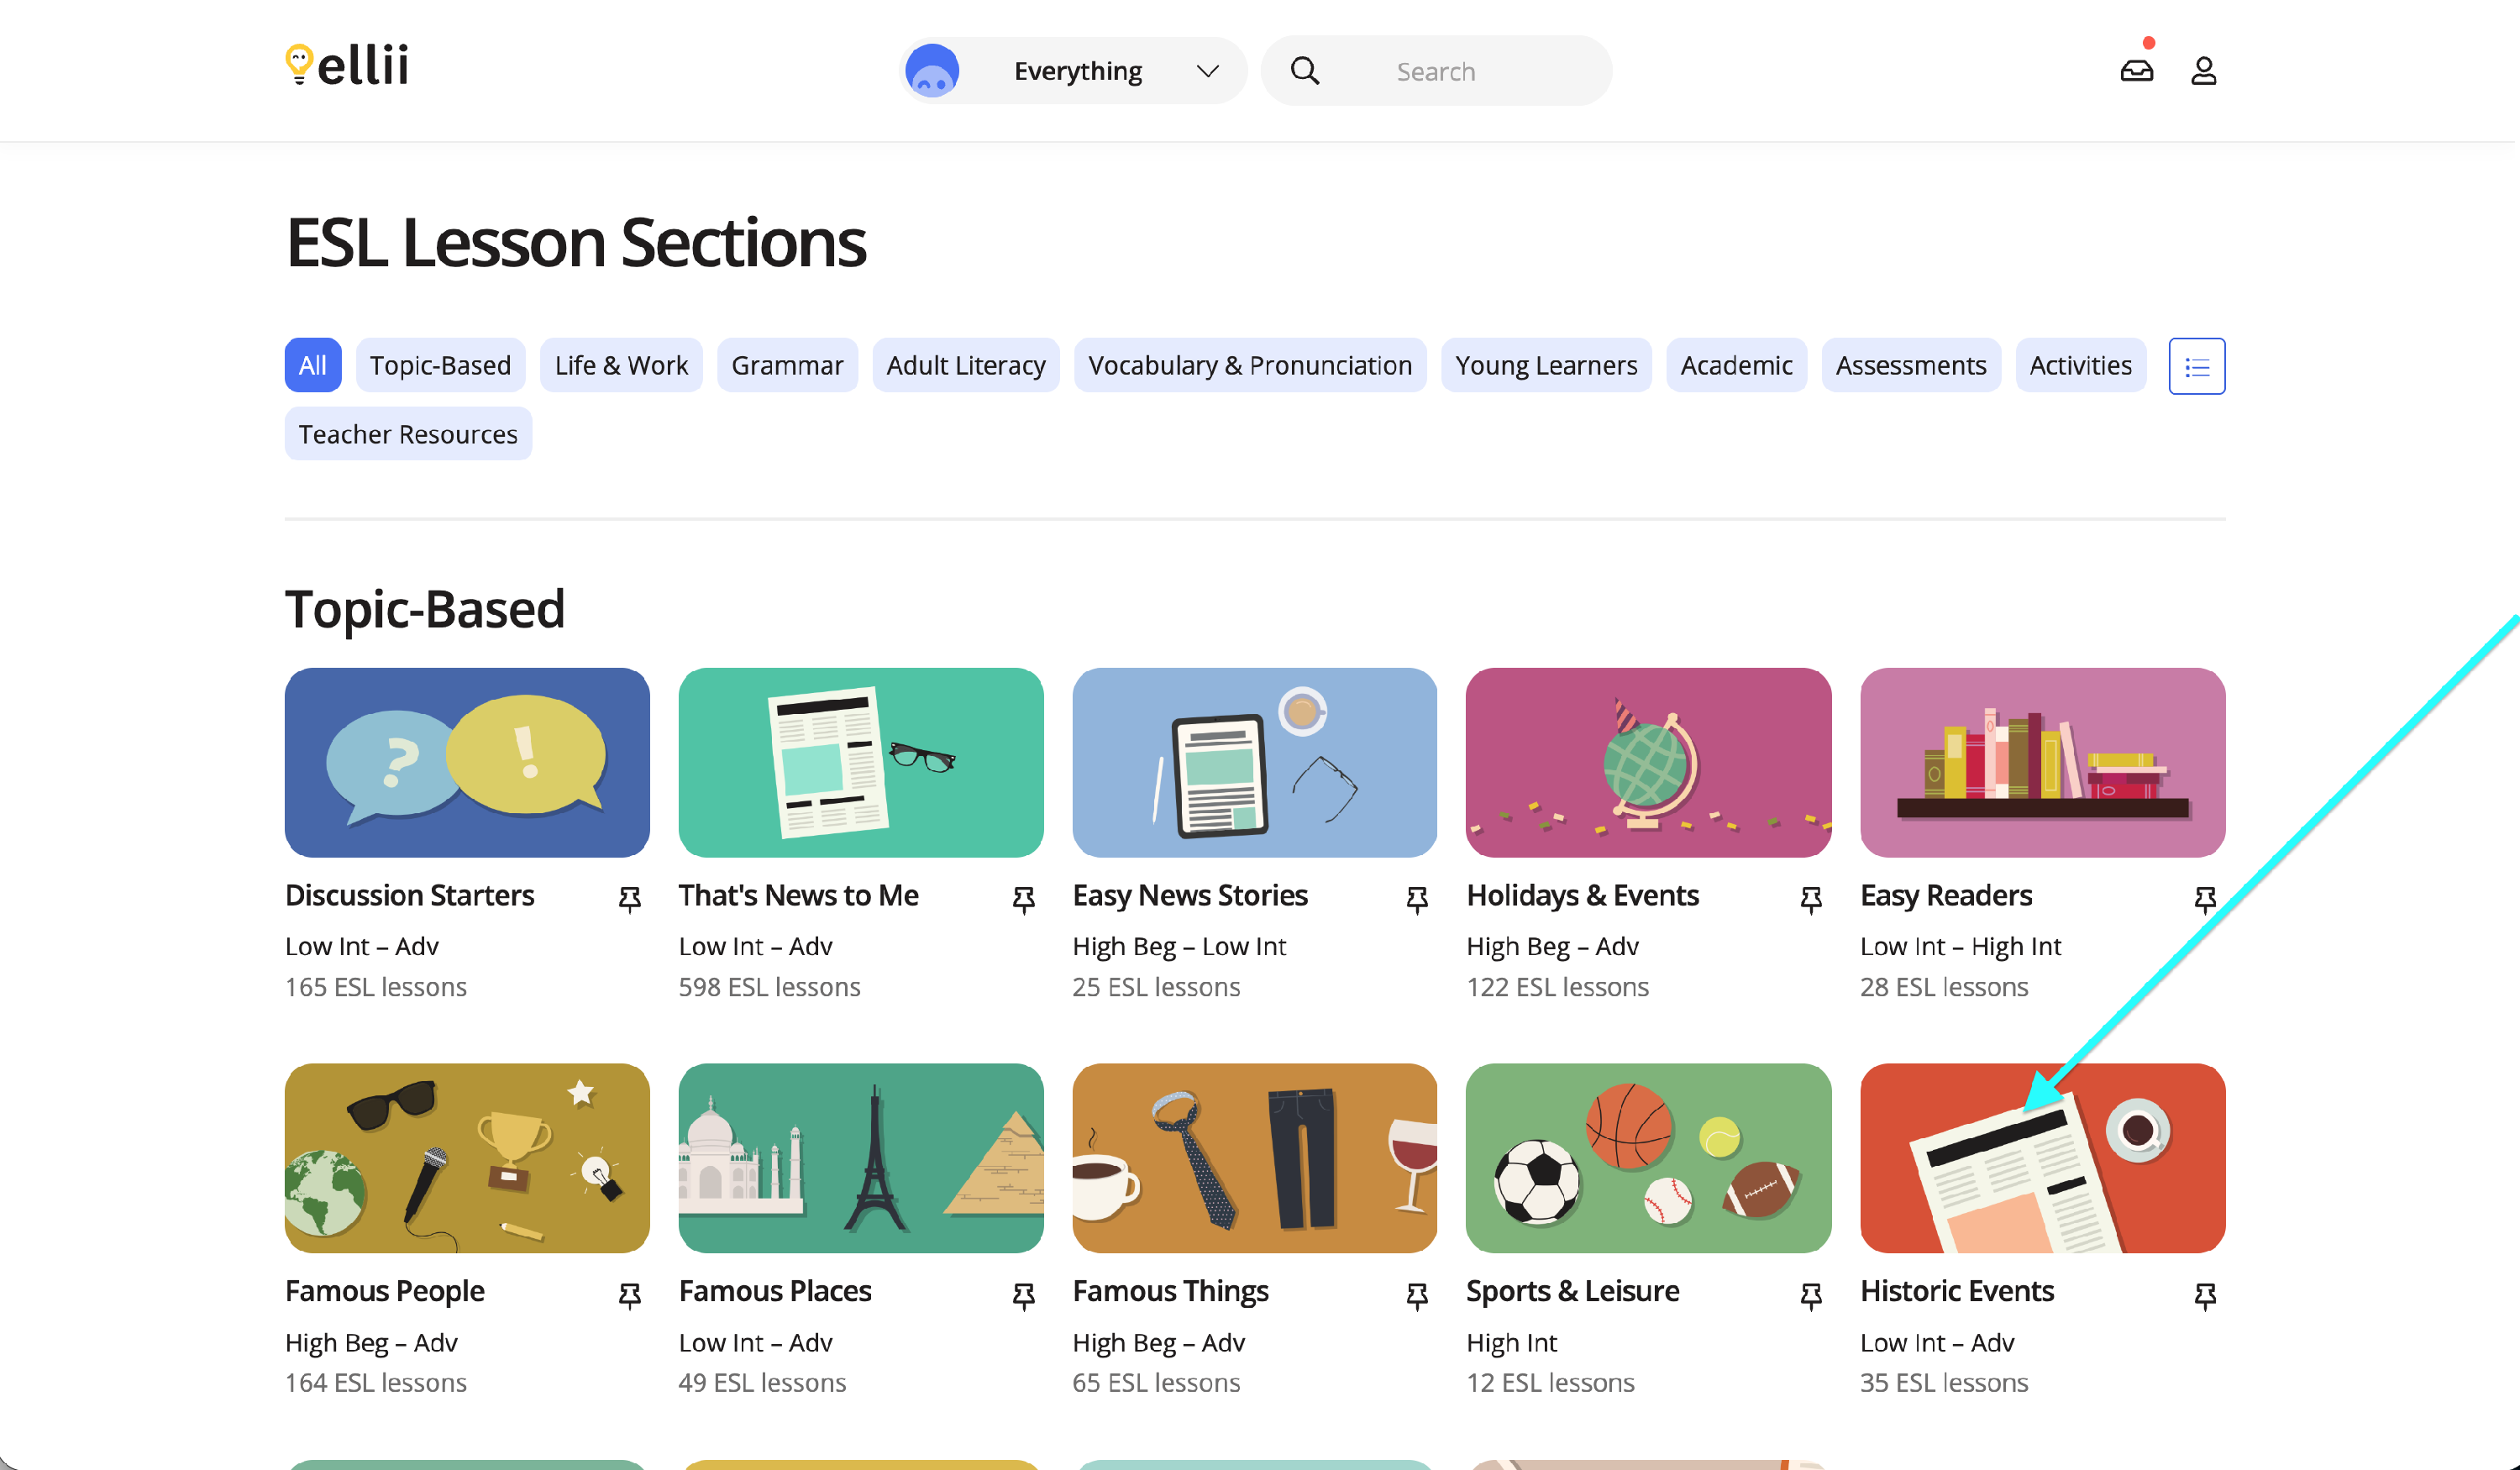
Task: Pin the Discussion Starters section
Action: [x=629, y=899]
